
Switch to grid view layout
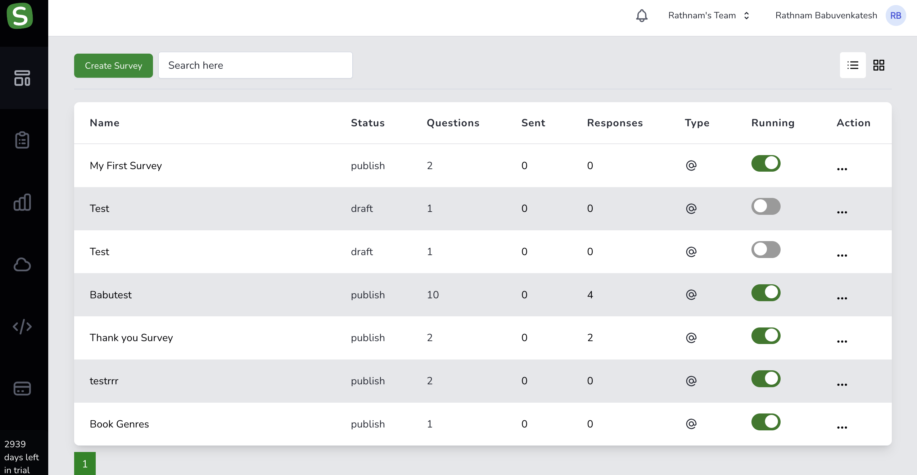878,65
